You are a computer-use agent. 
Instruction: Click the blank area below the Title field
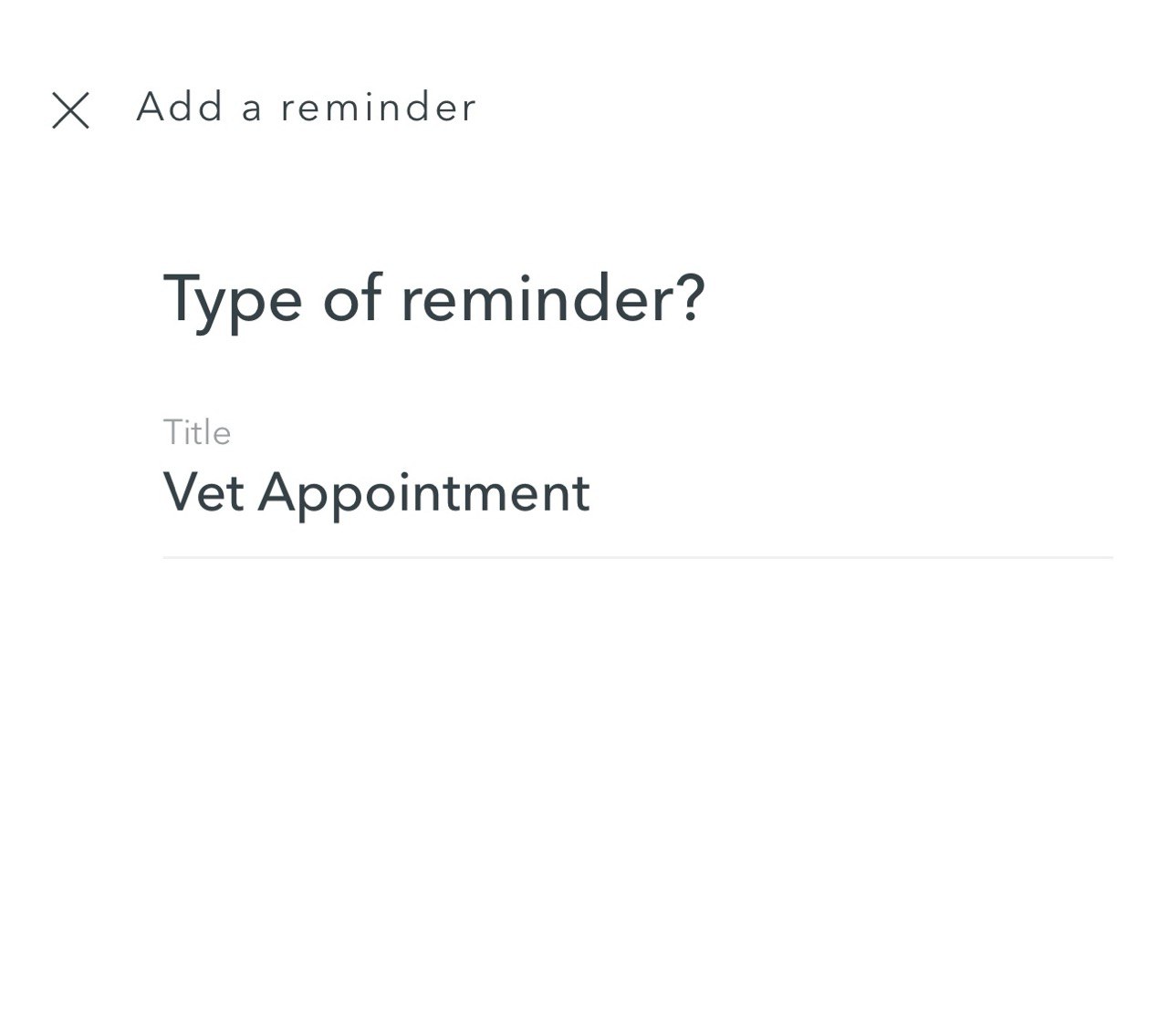[637, 748]
